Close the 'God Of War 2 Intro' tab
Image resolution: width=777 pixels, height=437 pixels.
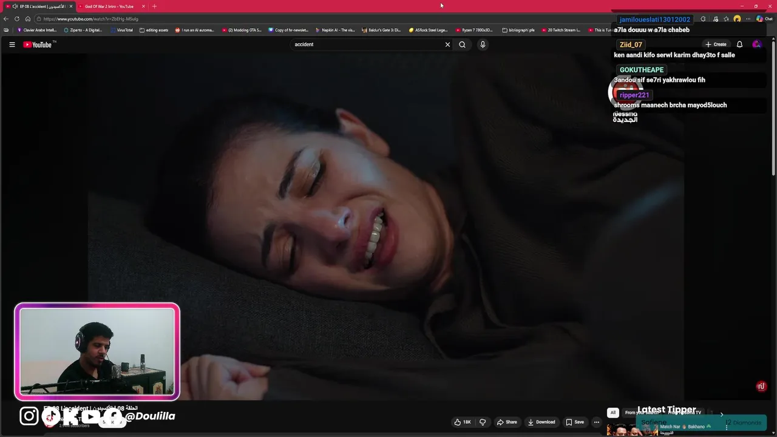[x=143, y=6]
